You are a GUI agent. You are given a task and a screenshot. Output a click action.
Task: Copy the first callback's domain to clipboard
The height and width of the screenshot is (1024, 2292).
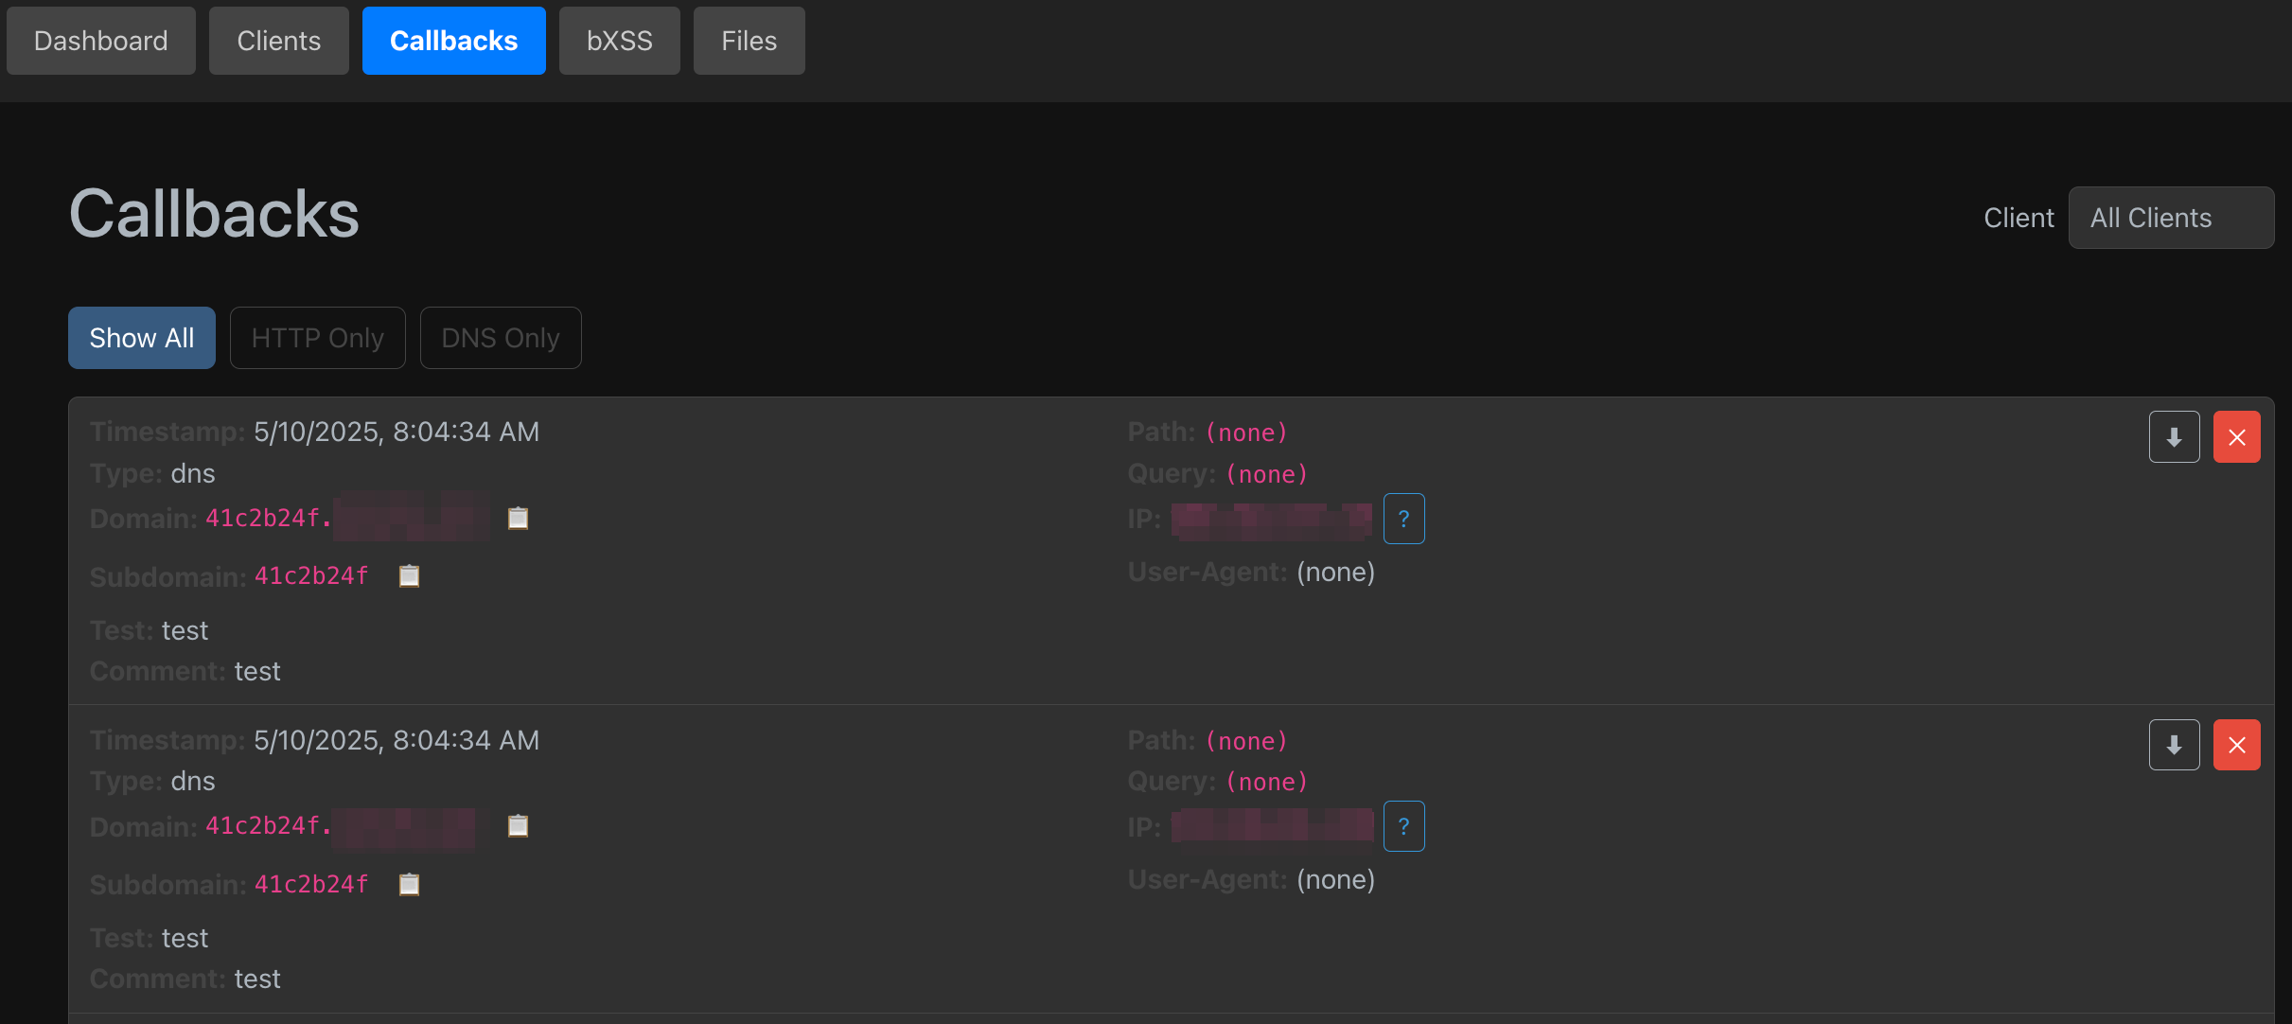(x=518, y=518)
